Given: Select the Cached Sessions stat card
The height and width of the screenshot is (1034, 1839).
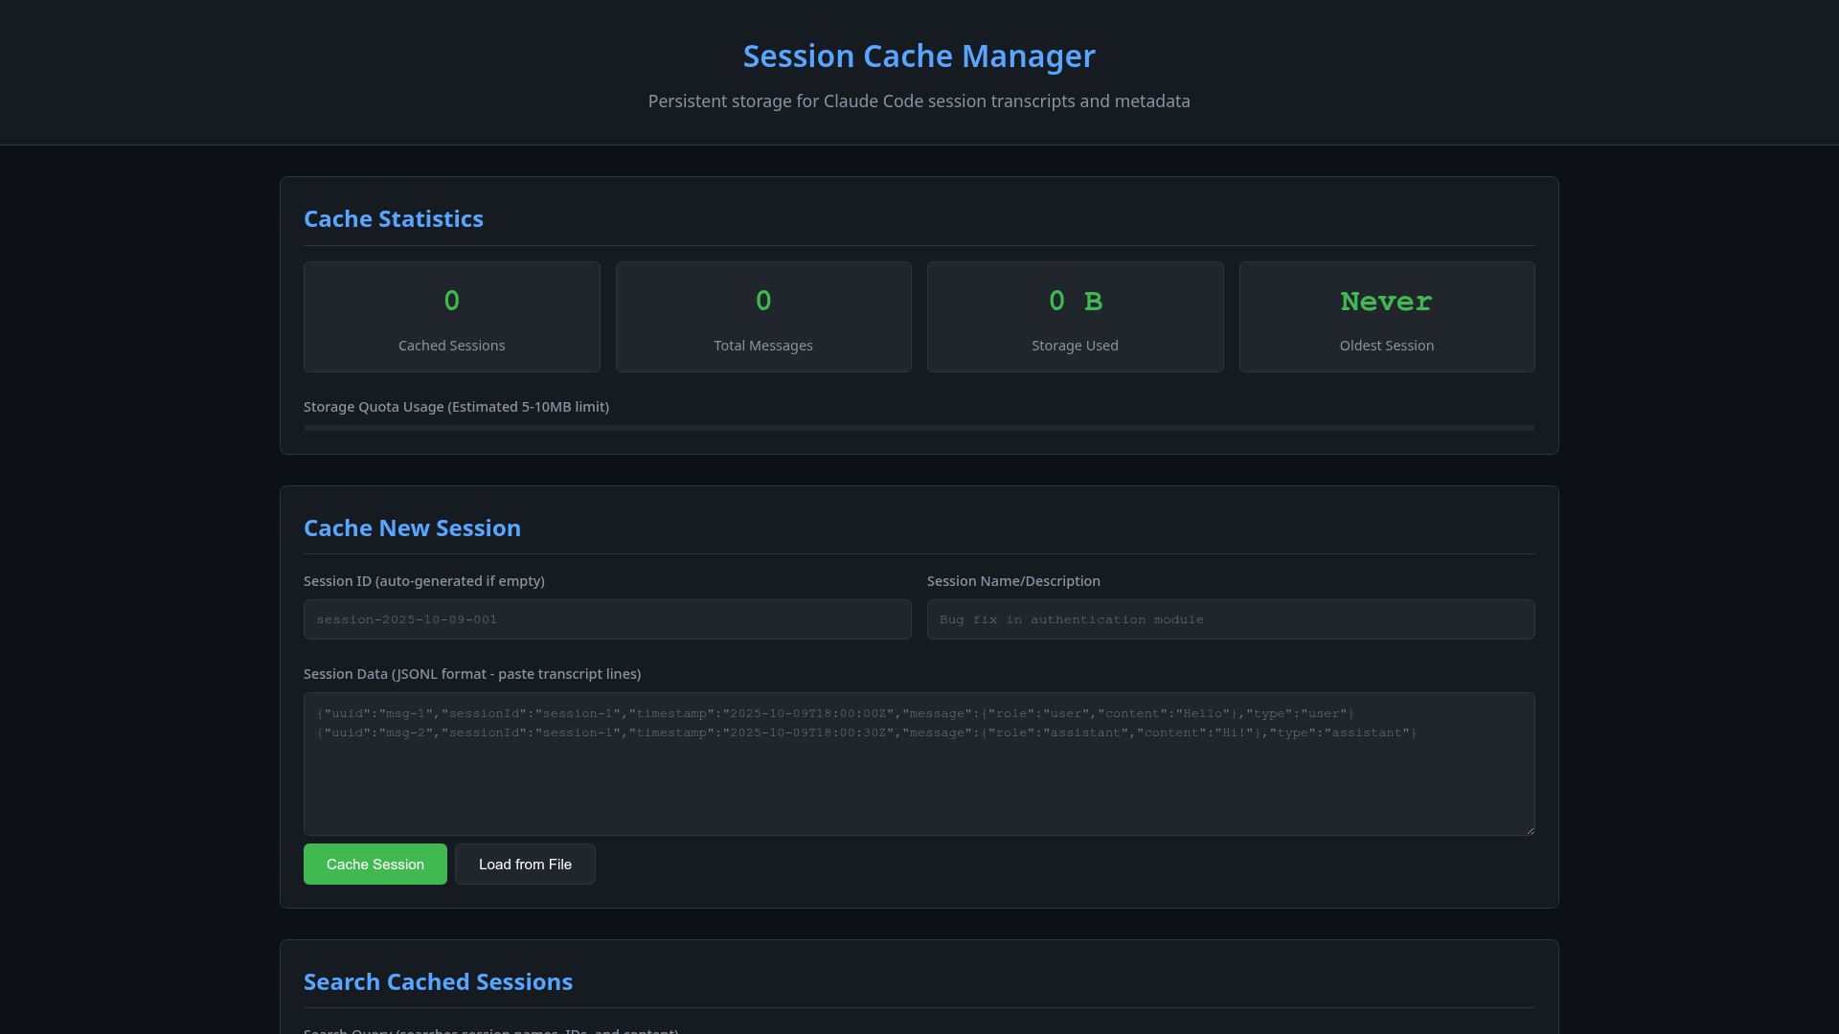Looking at the screenshot, I should [451, 317].
